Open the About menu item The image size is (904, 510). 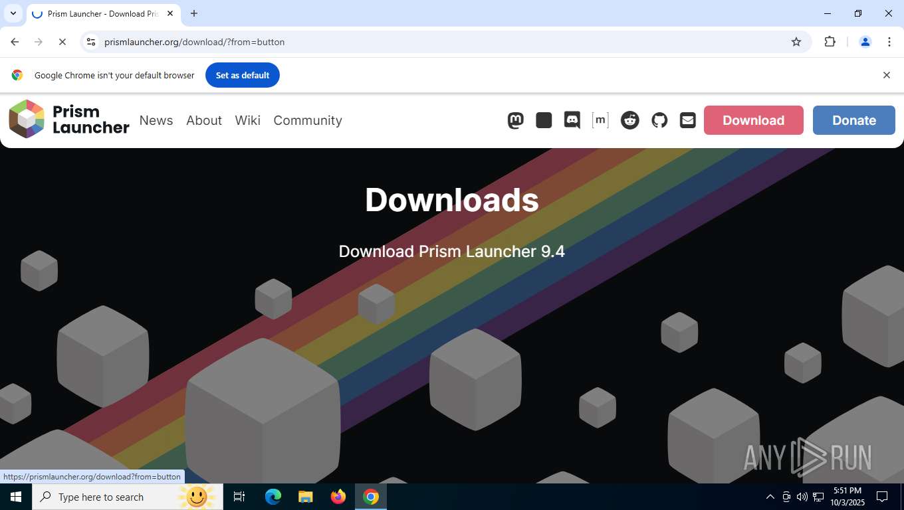(204, 120)
